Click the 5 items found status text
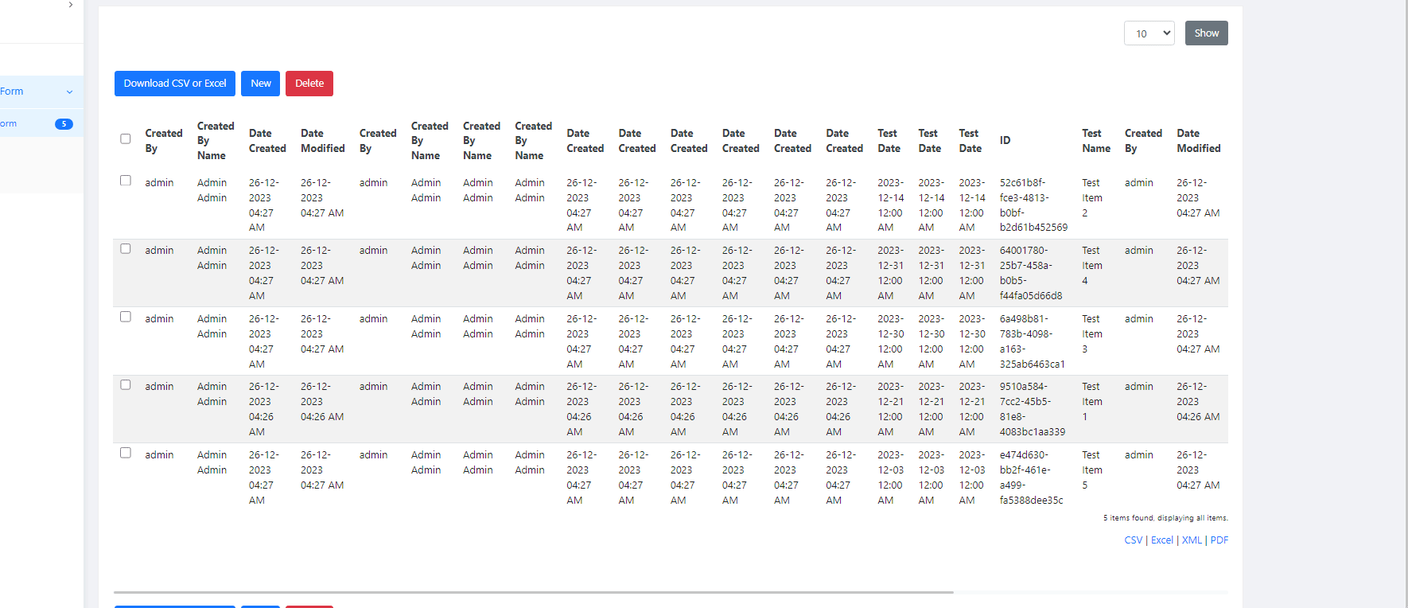The image size is (1408, 608). tap(1165, 518)
